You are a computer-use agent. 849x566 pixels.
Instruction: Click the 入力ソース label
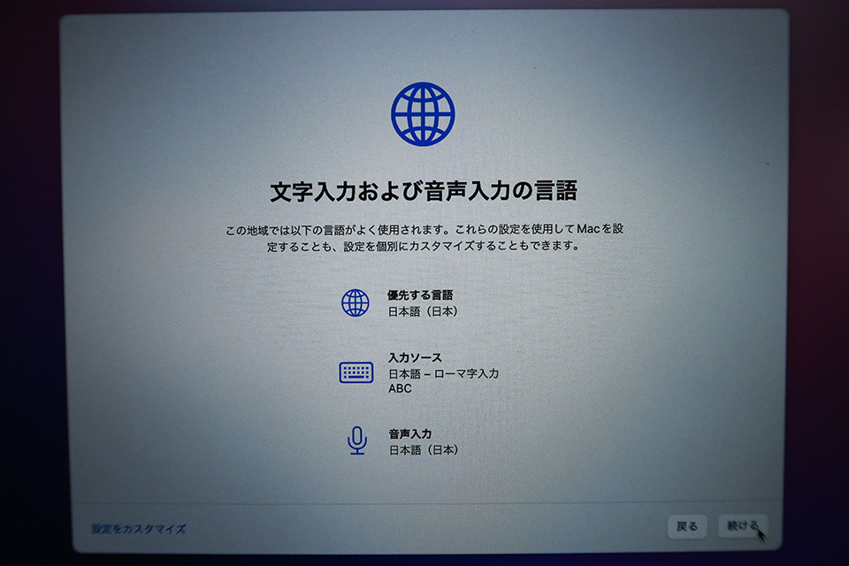[x=415, y=357]
